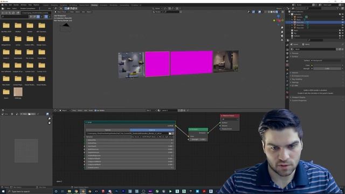Toggle visibility eye of Camera in outliner
The image size is (345, 194).
[x=342, y=17]
